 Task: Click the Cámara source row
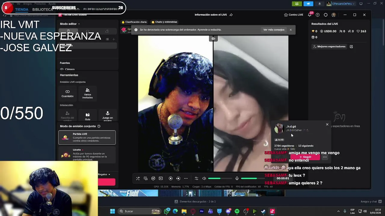pos(87,69)
